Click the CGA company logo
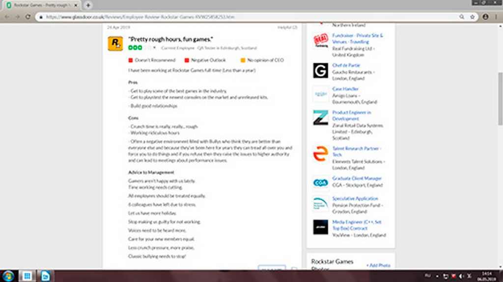 (x=320, y=183)
